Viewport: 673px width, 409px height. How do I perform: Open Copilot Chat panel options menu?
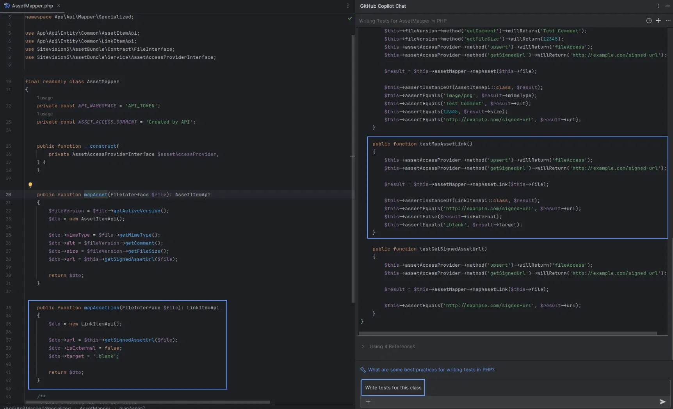(658, 6)
